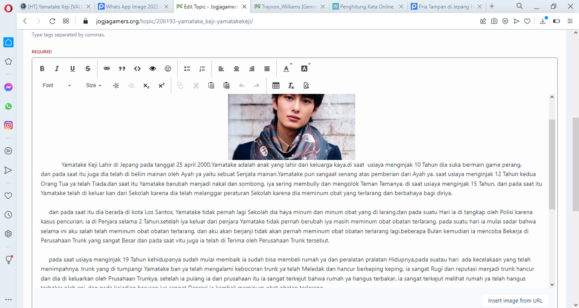Open a new browser tab
Screen dimensions: 579x308
492,6
